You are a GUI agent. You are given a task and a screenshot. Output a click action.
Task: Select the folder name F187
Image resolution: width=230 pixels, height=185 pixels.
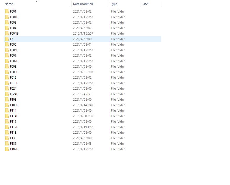click(13, 143)
